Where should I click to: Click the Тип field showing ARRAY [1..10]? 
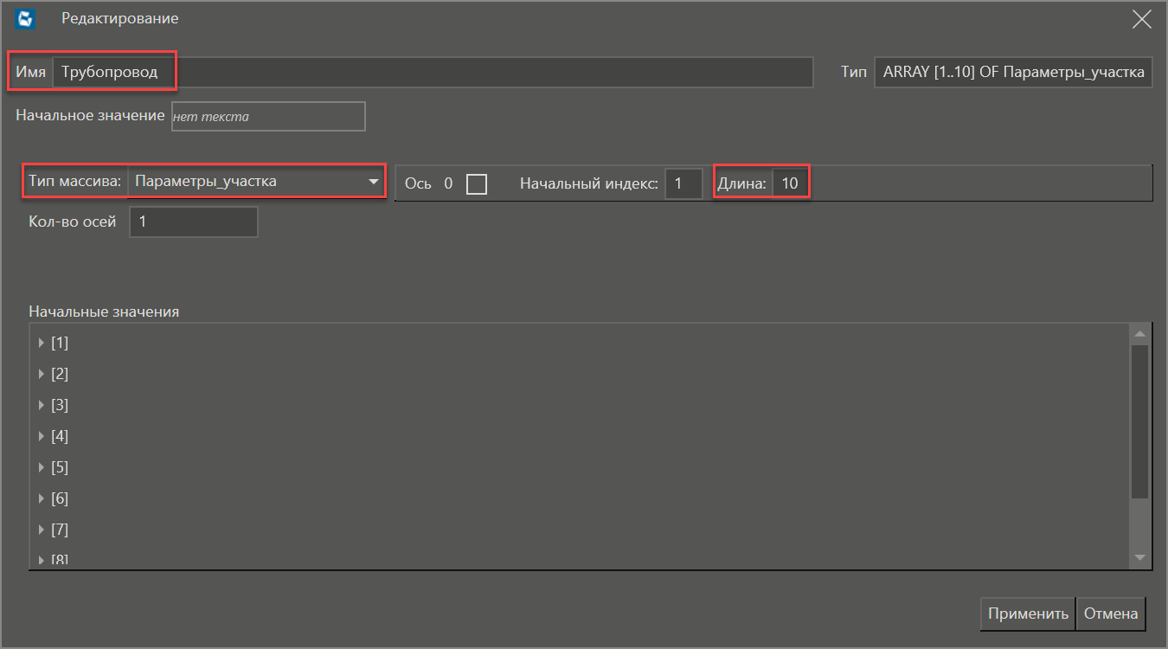[1013, 73]
